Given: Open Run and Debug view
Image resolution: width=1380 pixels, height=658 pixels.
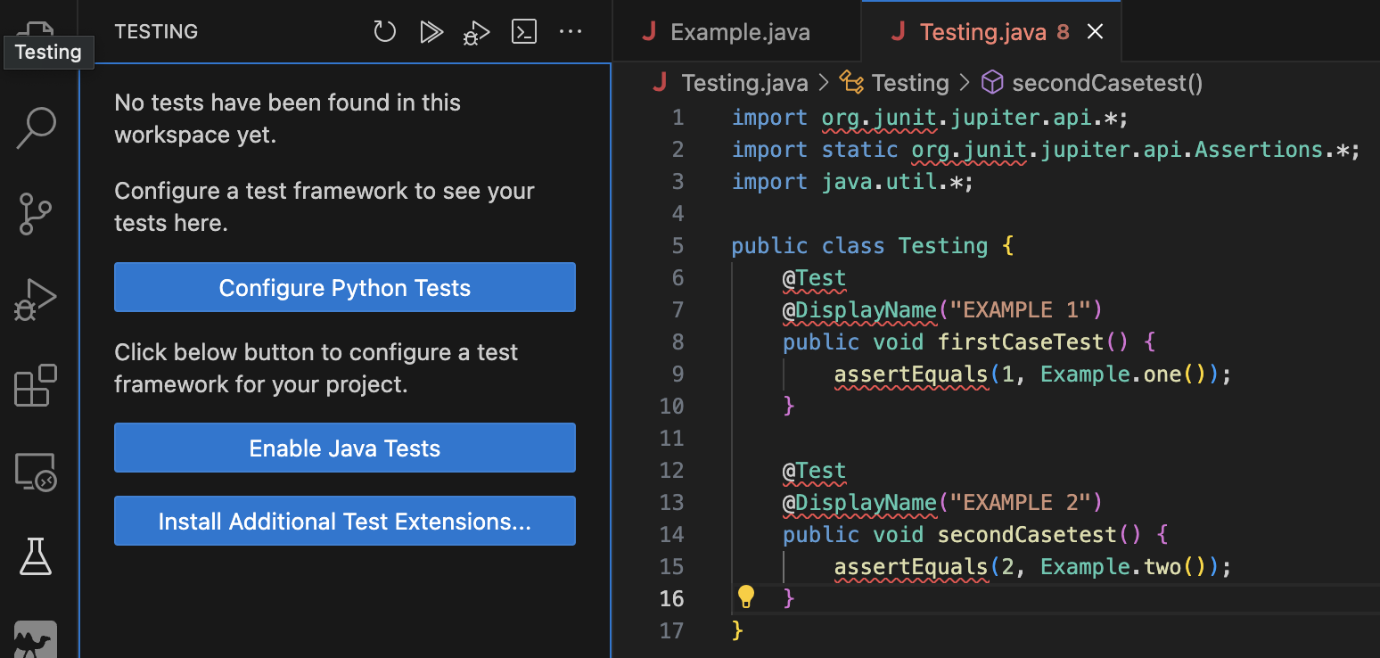Looking at the screenshot, I should (36, 300).
